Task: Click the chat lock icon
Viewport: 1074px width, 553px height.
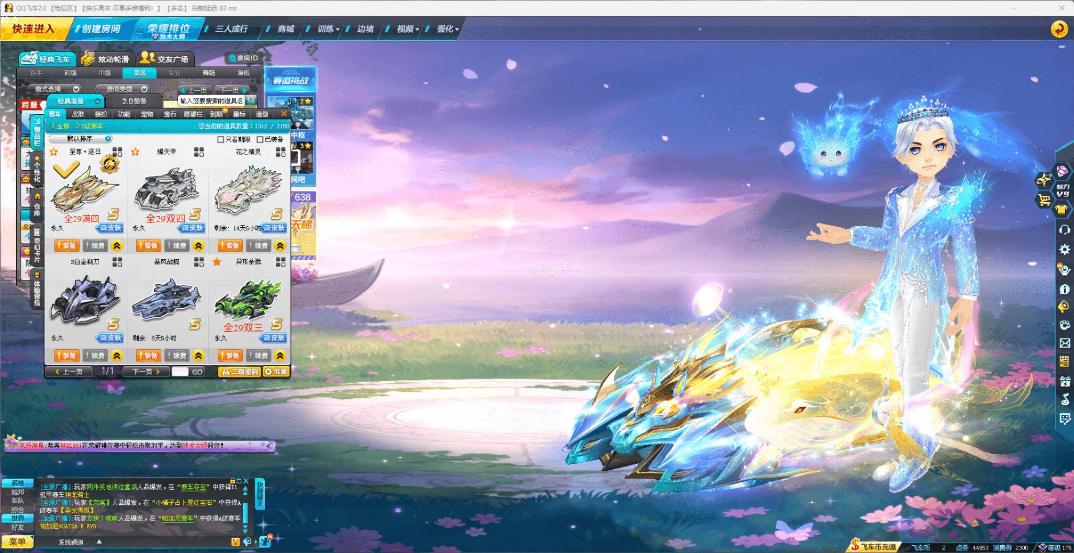Action: pyautogui.click(x=232, y=481)
